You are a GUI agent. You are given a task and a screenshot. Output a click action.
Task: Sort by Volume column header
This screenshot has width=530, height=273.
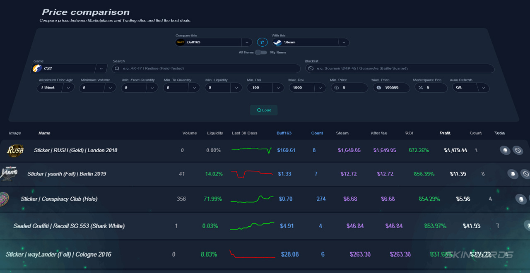190,133
